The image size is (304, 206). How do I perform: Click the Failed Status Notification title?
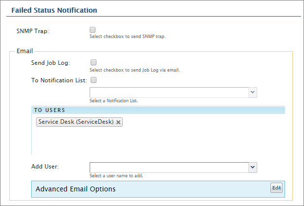click(54, 10)
